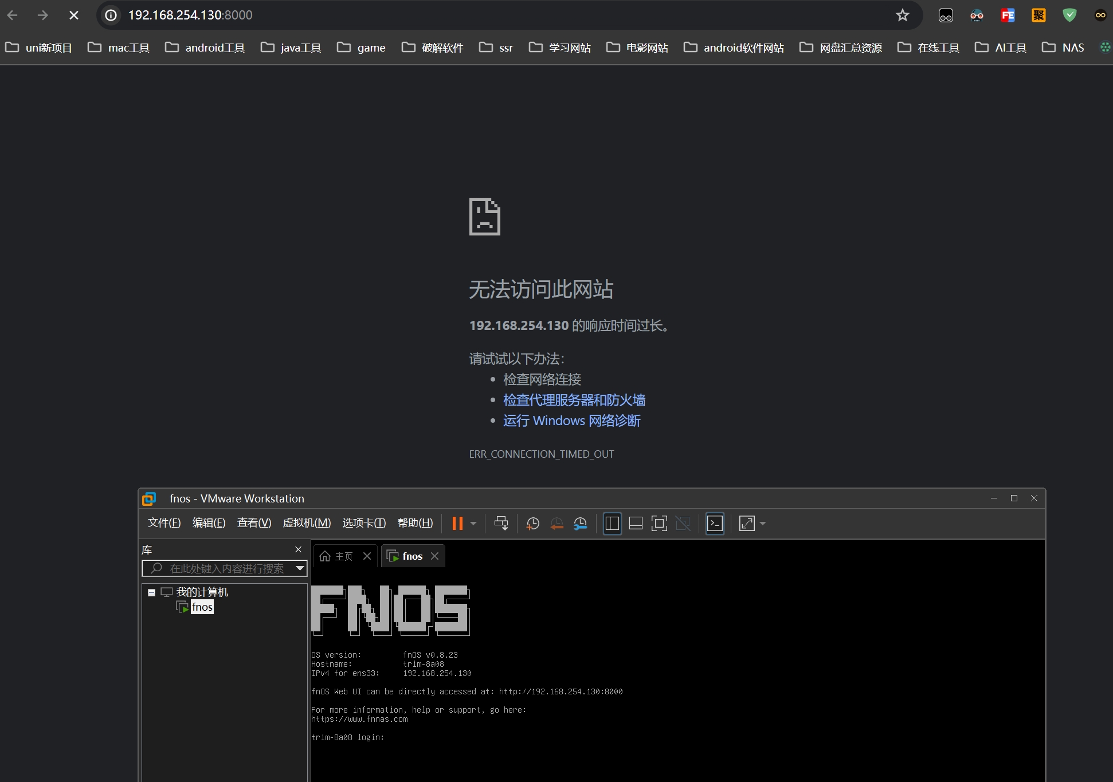1113x782 pixels.
Task: Click the 运行 Windows 网络诊断 link
Action: (572, 421)
